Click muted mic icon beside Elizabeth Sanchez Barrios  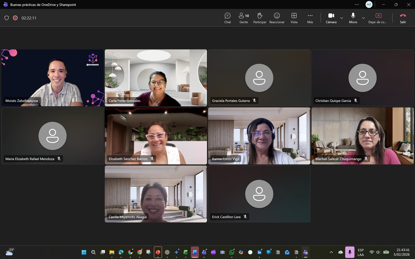click(152, 159)
